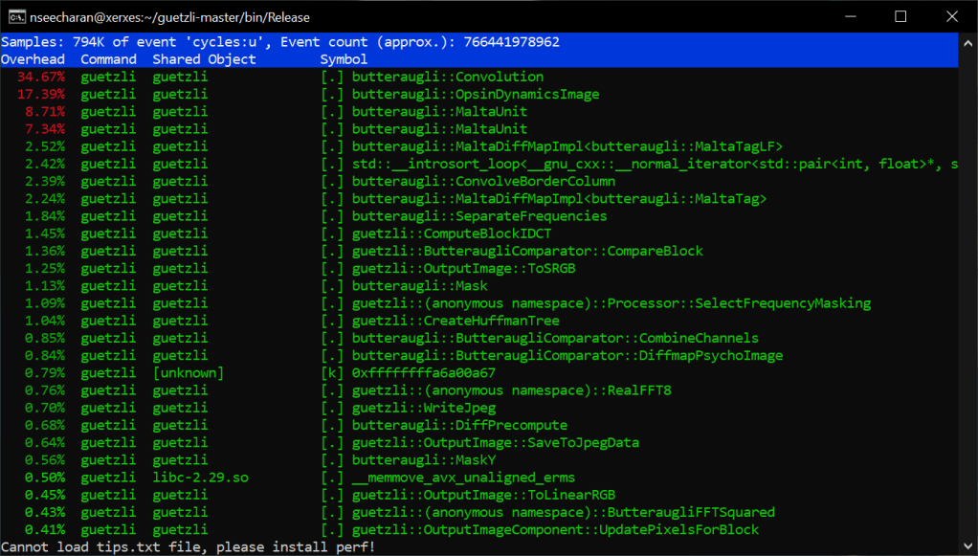Click the [unknown] shared object entry
This screenshot has width=978, height=556.
[188, 372]
